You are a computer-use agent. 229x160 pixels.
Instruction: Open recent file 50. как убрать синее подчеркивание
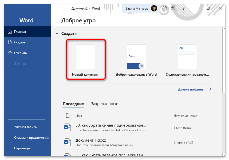pyautogui.click(x=136, y=128)
